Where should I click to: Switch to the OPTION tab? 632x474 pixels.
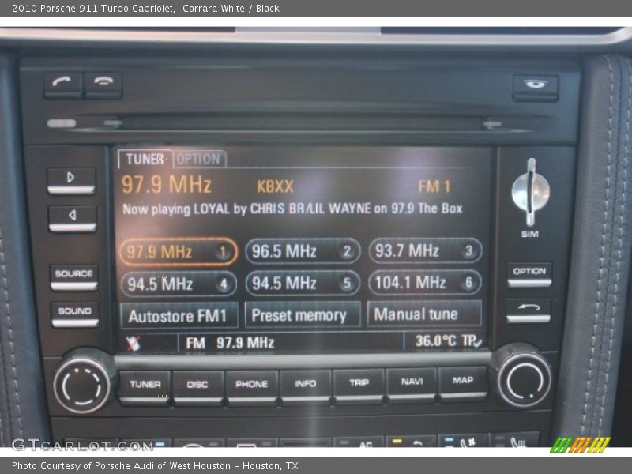pos(199,159)
